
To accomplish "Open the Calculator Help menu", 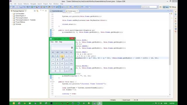I will click(60, 42).
